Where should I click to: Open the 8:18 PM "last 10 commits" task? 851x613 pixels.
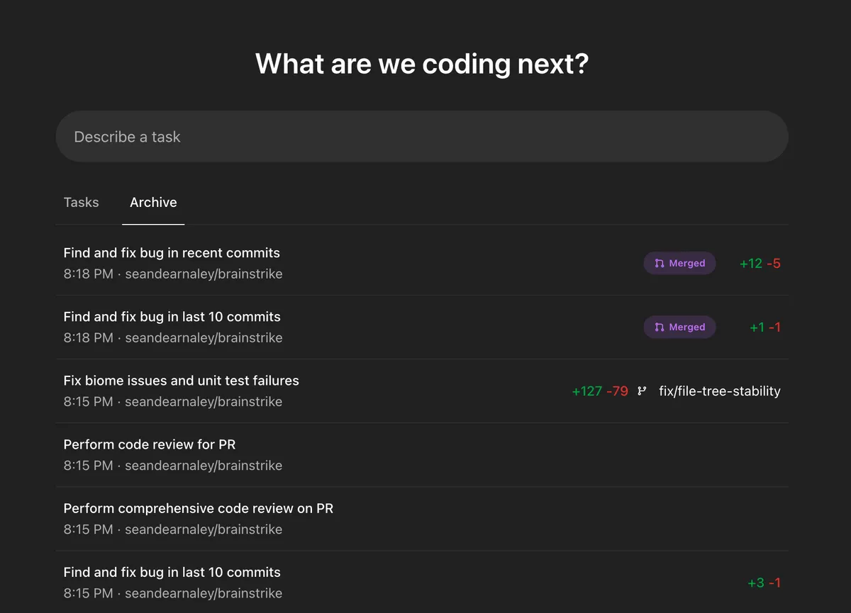tap(172, 317)
